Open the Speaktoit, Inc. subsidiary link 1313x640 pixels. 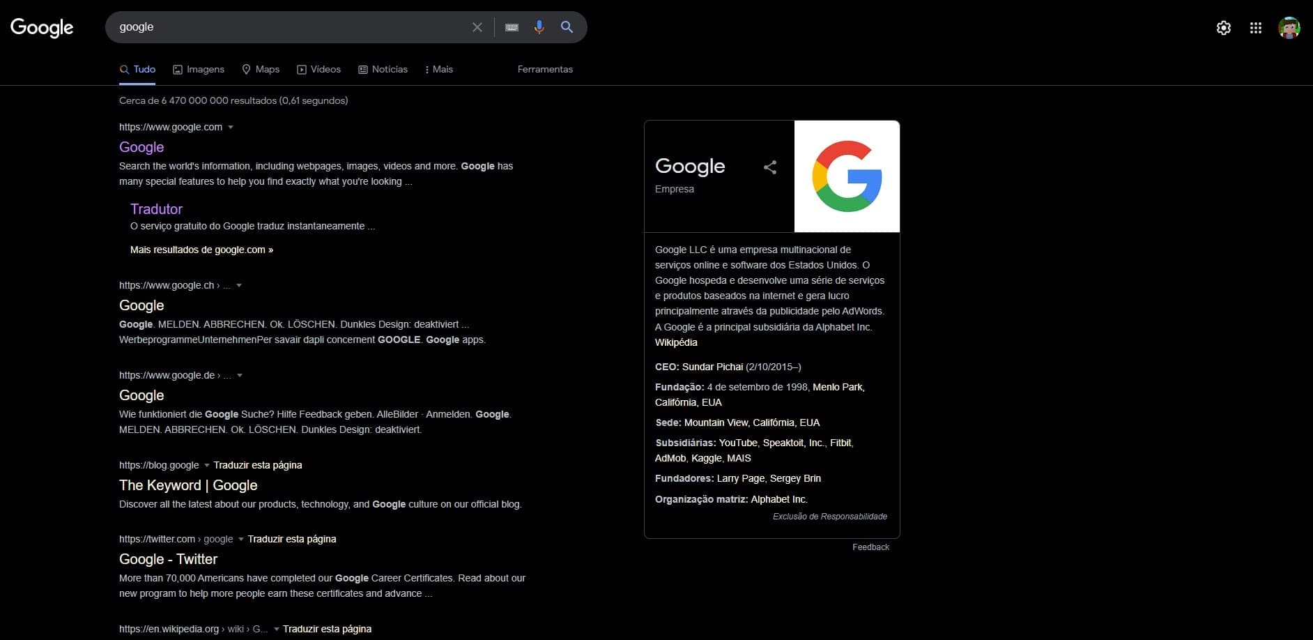tap(794, 443)
